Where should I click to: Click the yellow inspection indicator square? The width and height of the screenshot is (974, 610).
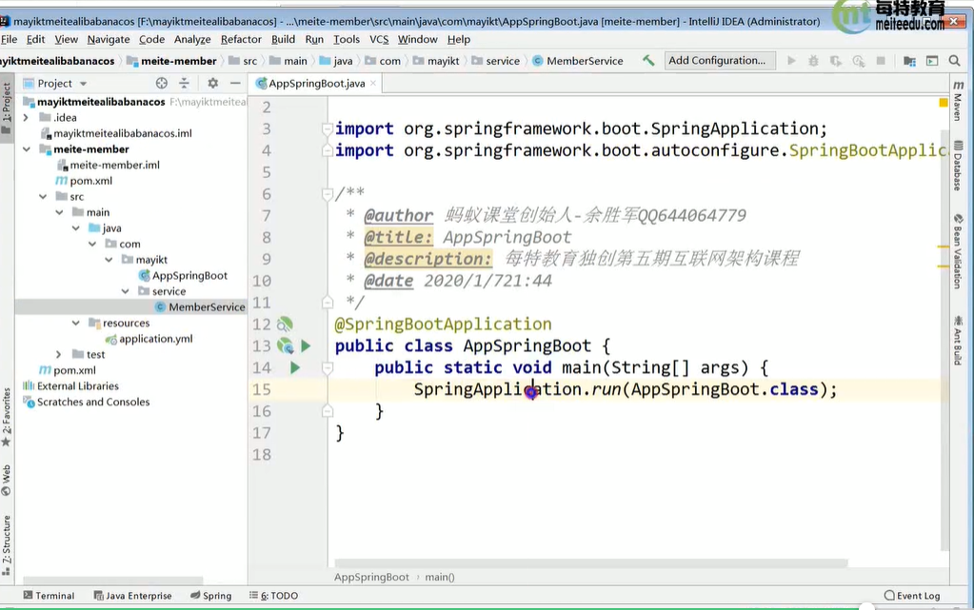(x=943, y=103)
